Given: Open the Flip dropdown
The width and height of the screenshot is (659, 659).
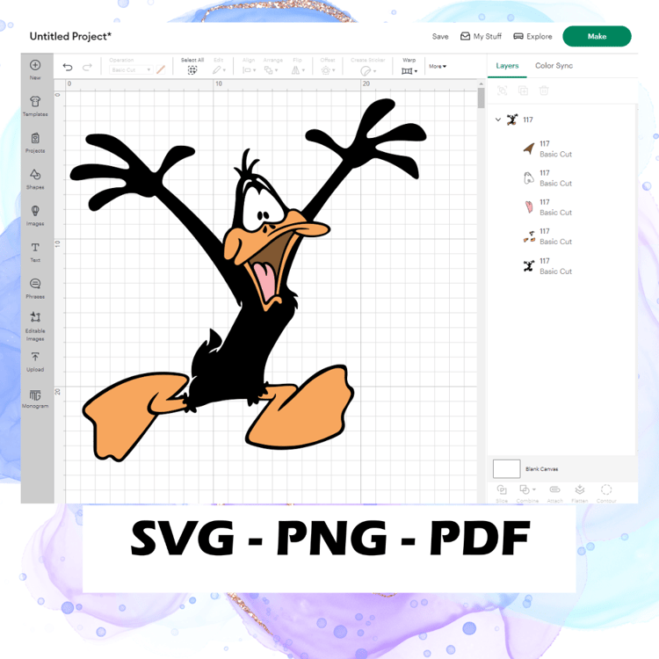Looking at the screenshot, I should pyautogui.click(x=298, y=70).
